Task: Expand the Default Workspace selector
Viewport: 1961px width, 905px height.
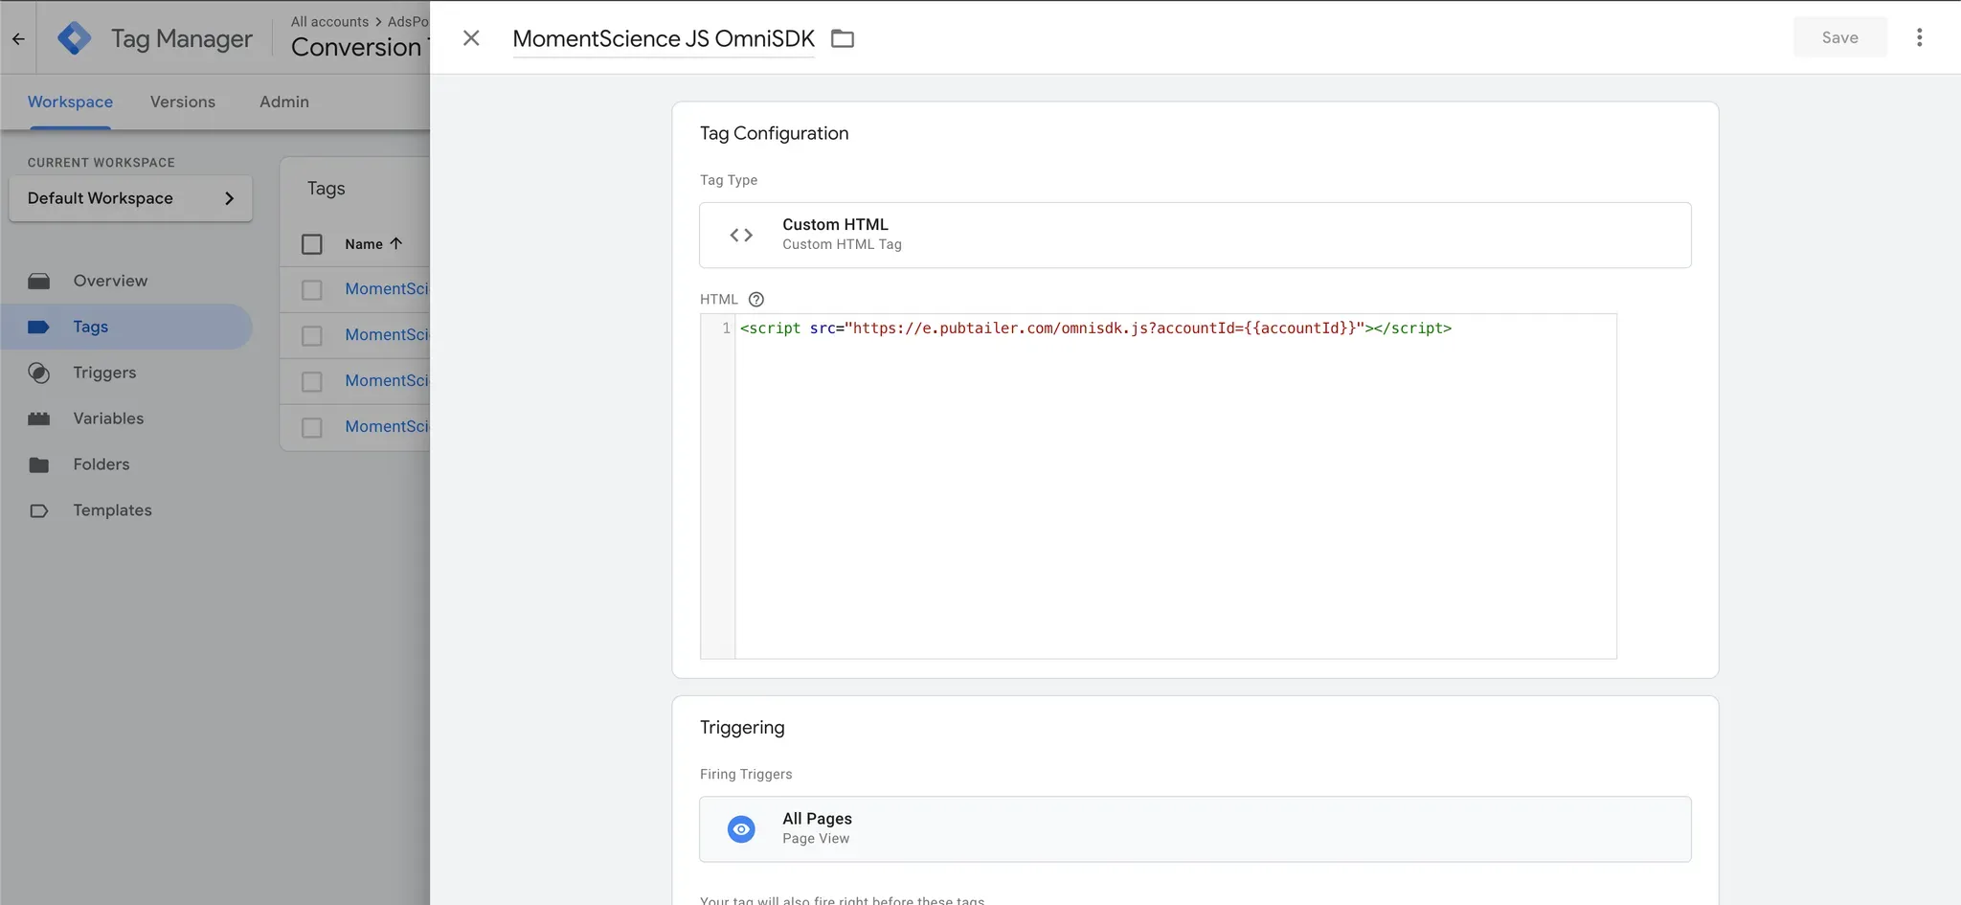Action: click(130, 198)
